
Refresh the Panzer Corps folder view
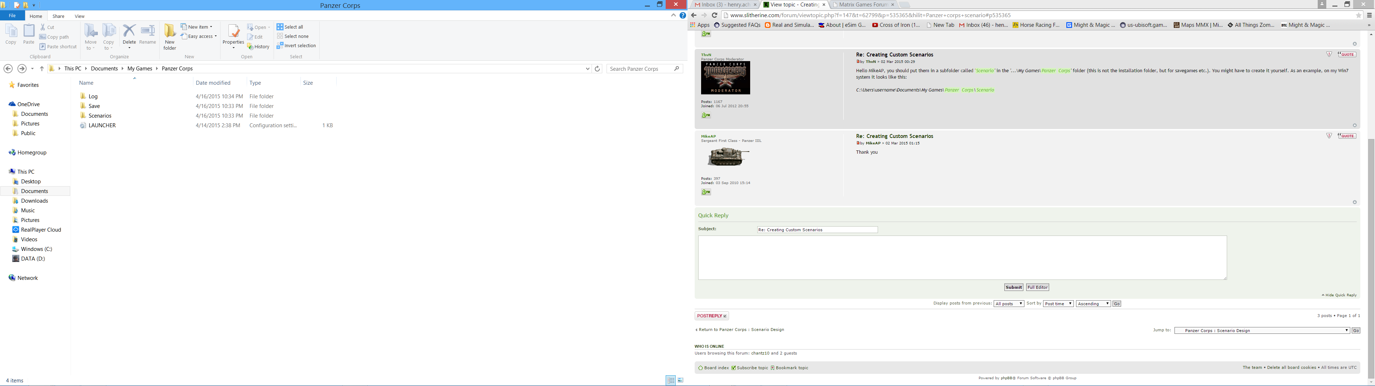597,69
